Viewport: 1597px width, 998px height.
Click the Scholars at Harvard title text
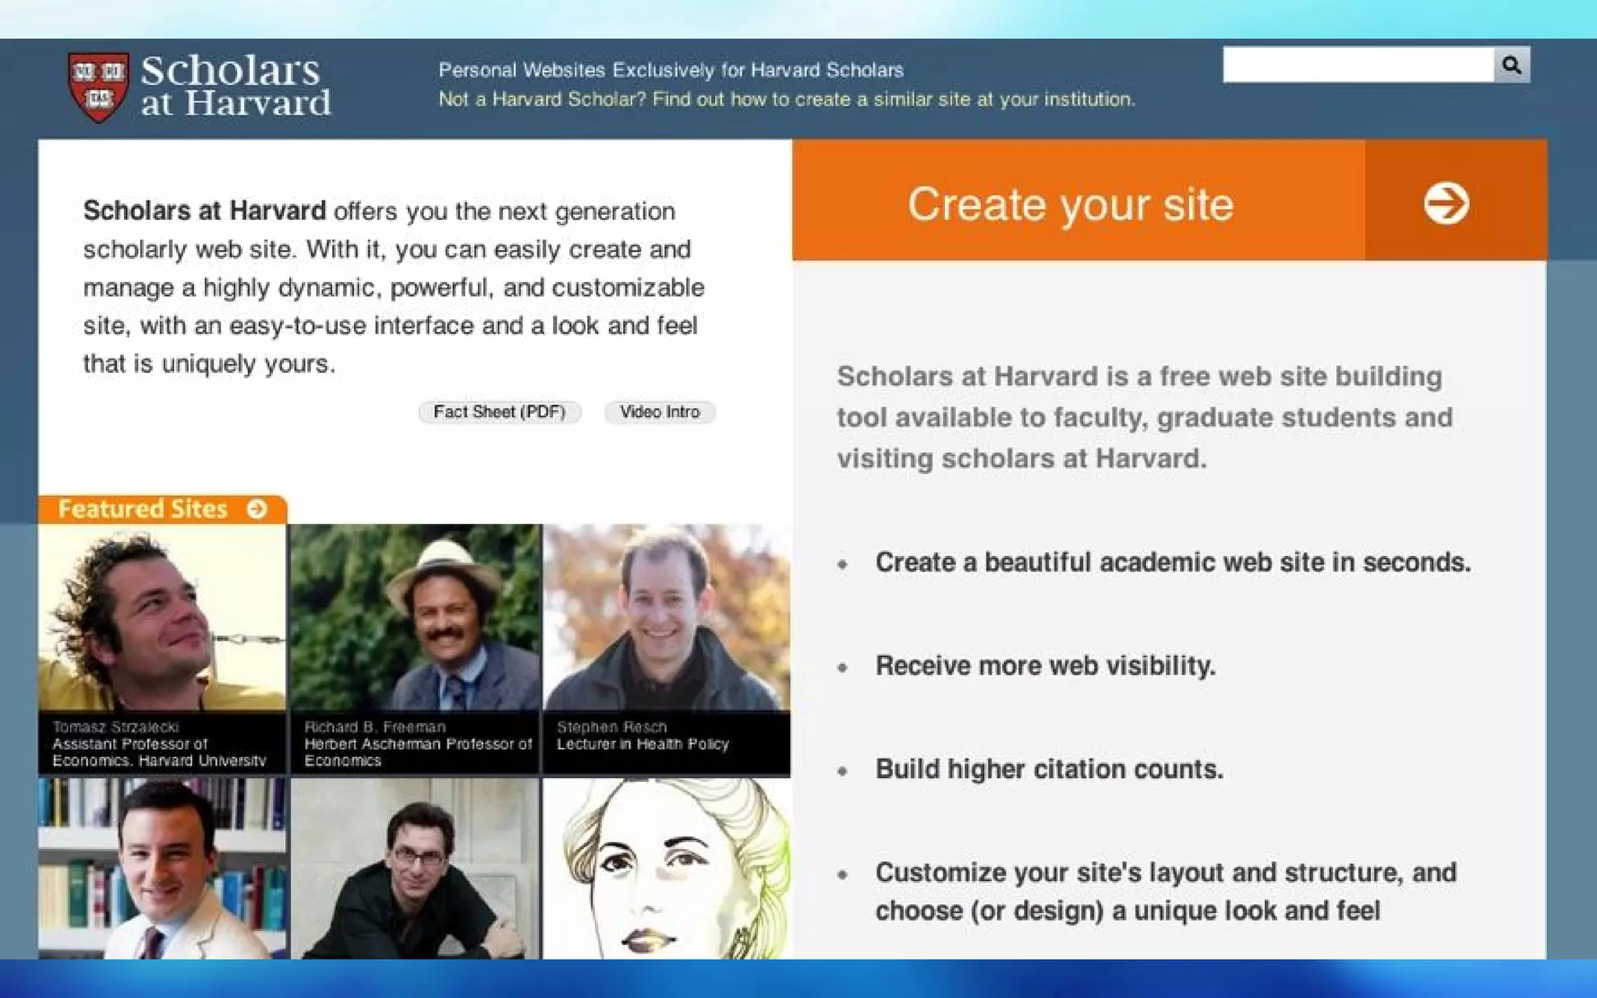[235, 86]
